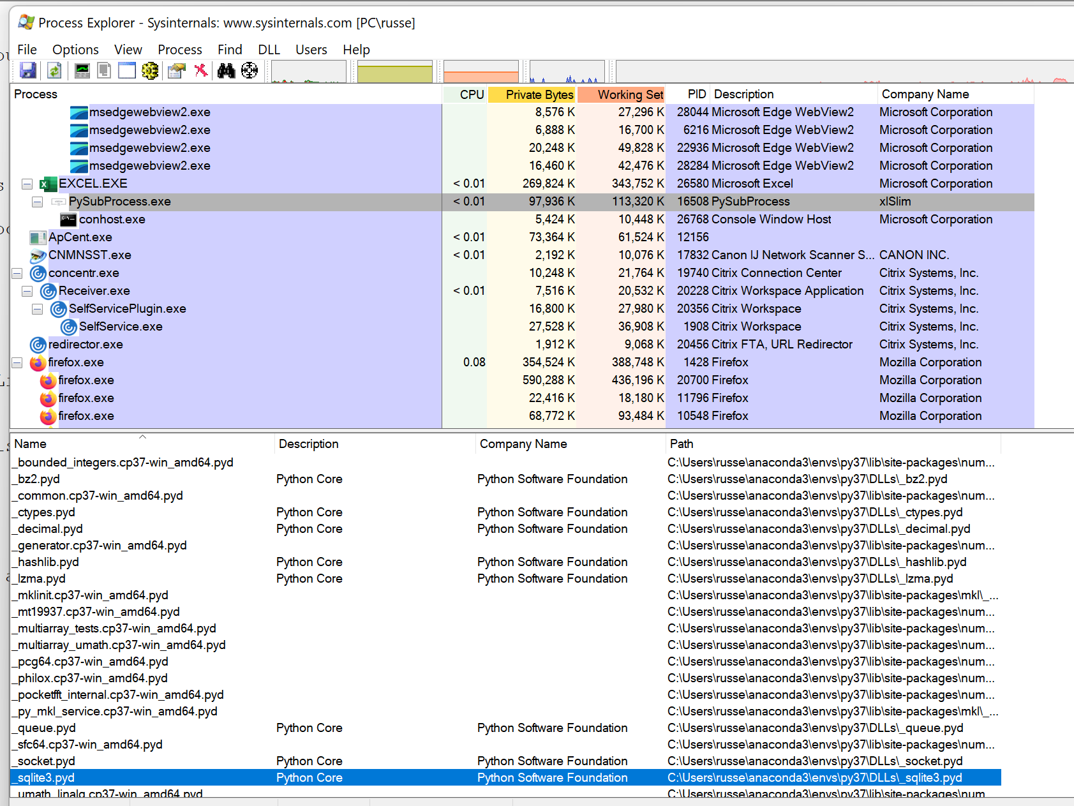The image size is (1074, 806).
Task: Open the Users menu
Action: point(311,50)
